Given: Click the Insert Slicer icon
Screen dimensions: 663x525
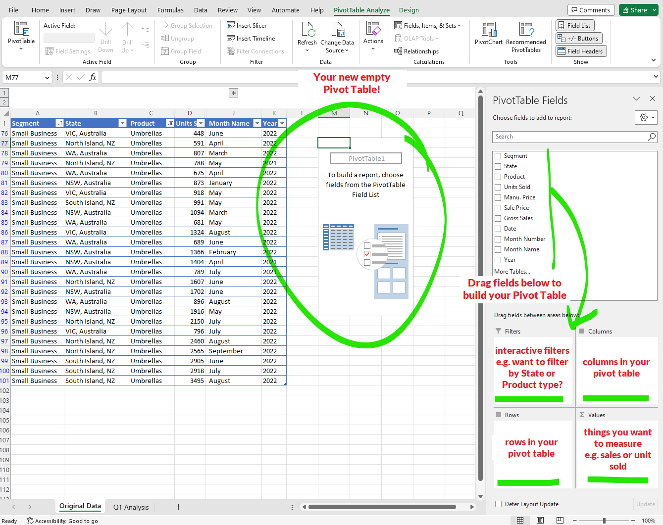Looking at the screenshot, I should (231, 26).
